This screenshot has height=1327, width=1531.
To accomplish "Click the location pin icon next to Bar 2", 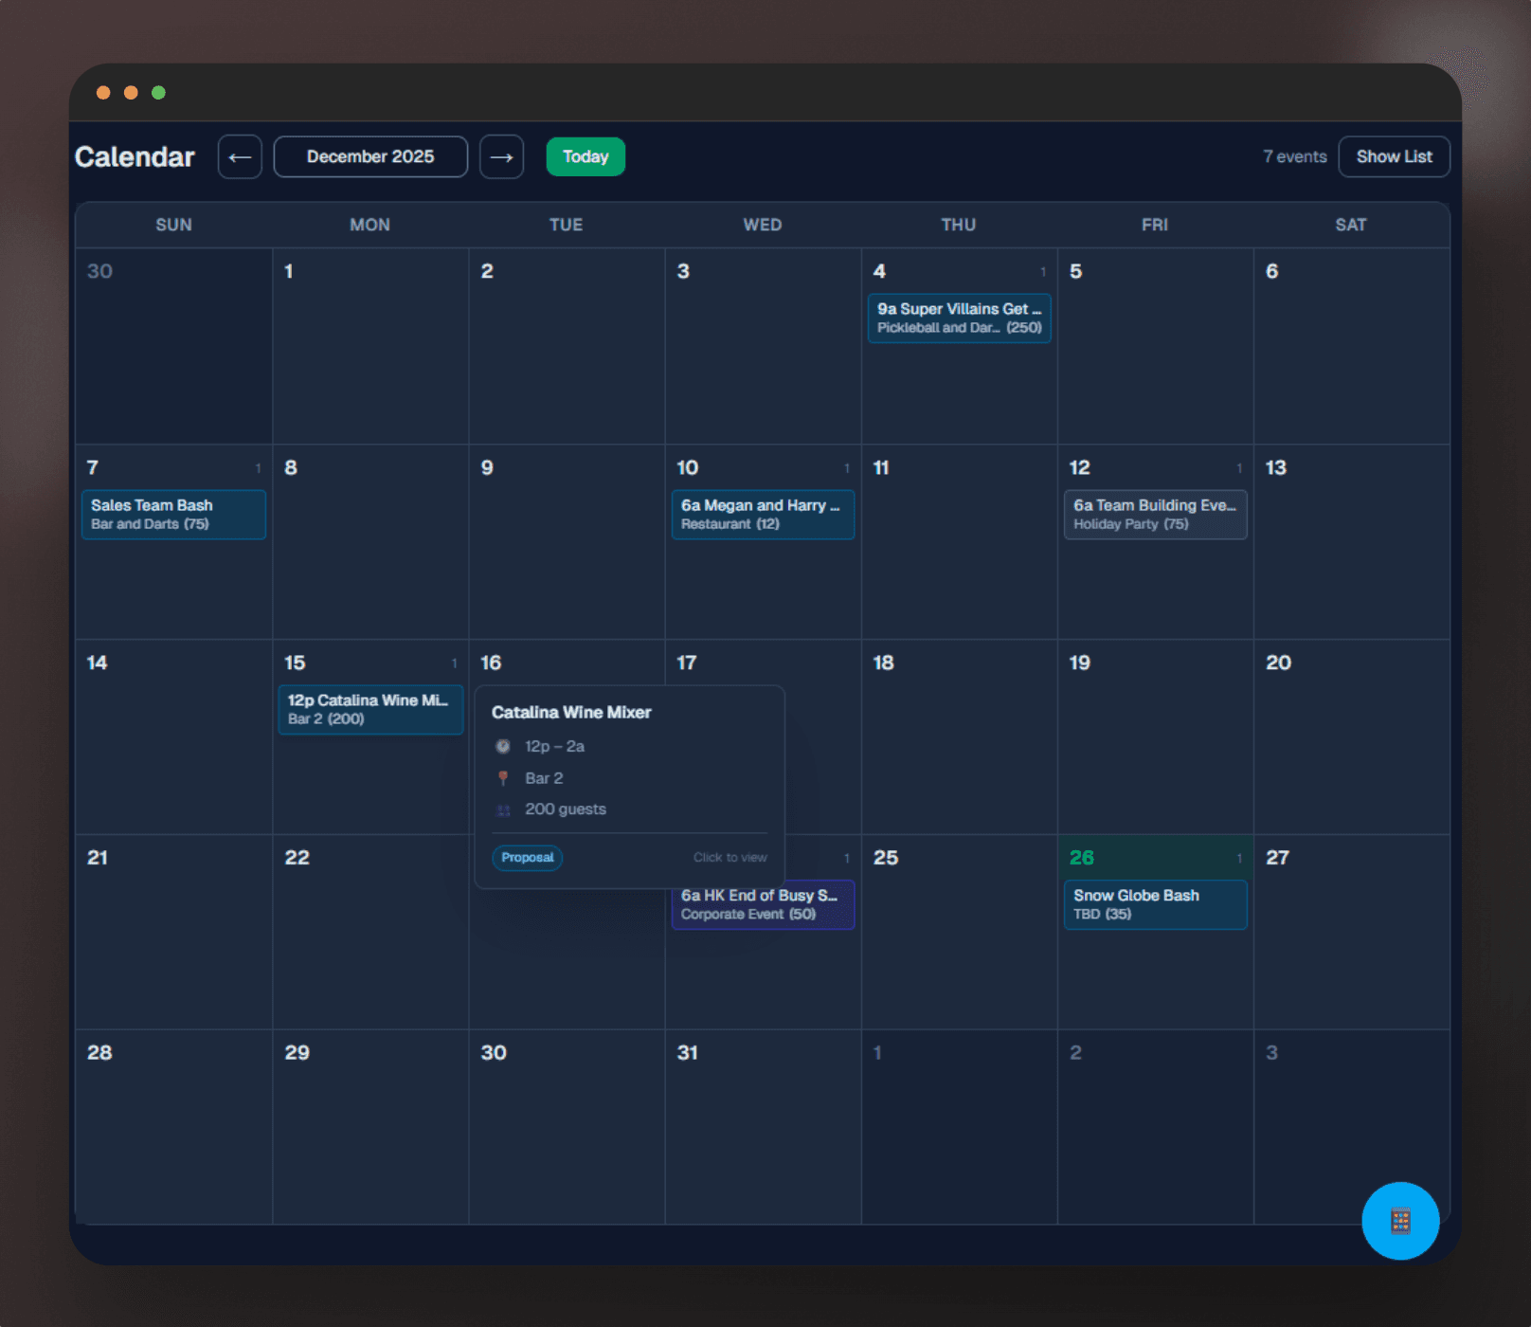I will [502, 777].
